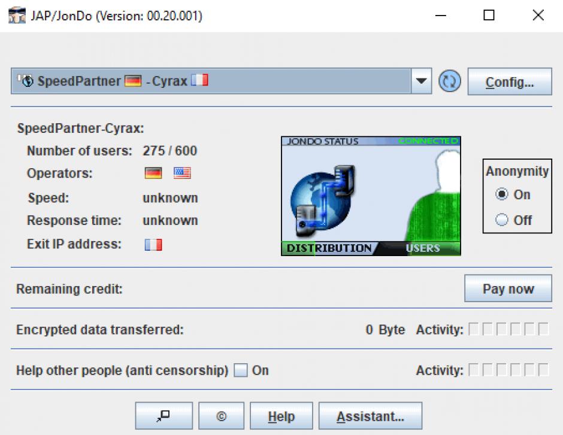Open the cascade dropdown arrow

coord(421,81)
